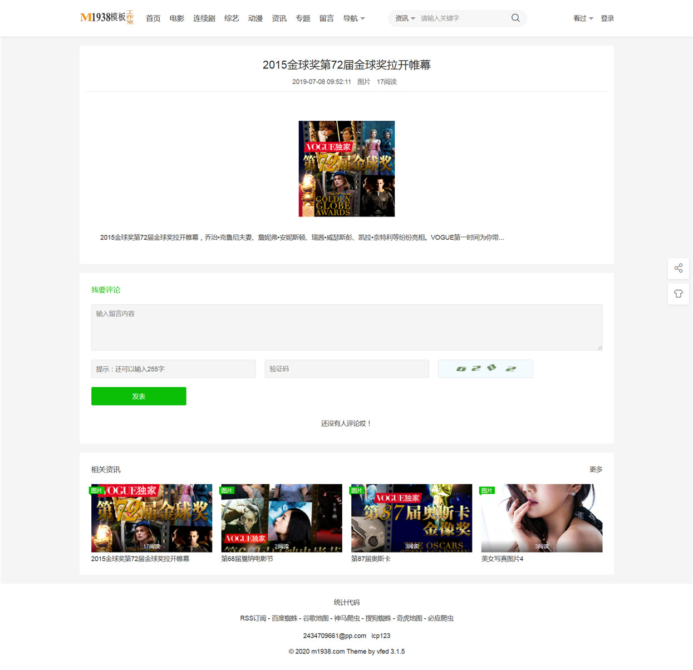The height and width of the screenshot is (670, 693).
Task: Click the 第87届奥斯卡 caption link
Action: (x=371, y=559)
